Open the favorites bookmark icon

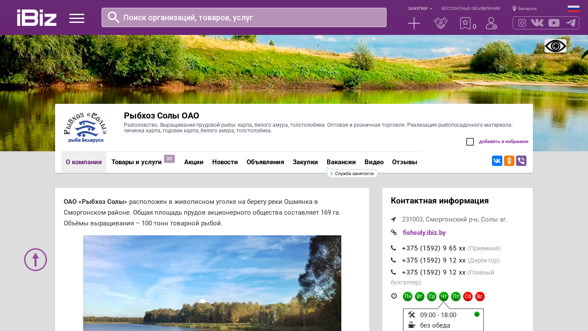(465, 23)
